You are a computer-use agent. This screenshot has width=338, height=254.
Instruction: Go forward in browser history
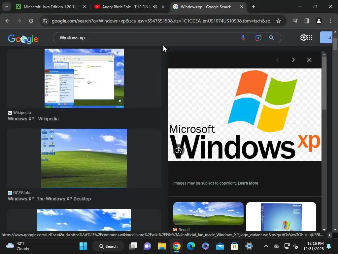(x=19, y=21)
